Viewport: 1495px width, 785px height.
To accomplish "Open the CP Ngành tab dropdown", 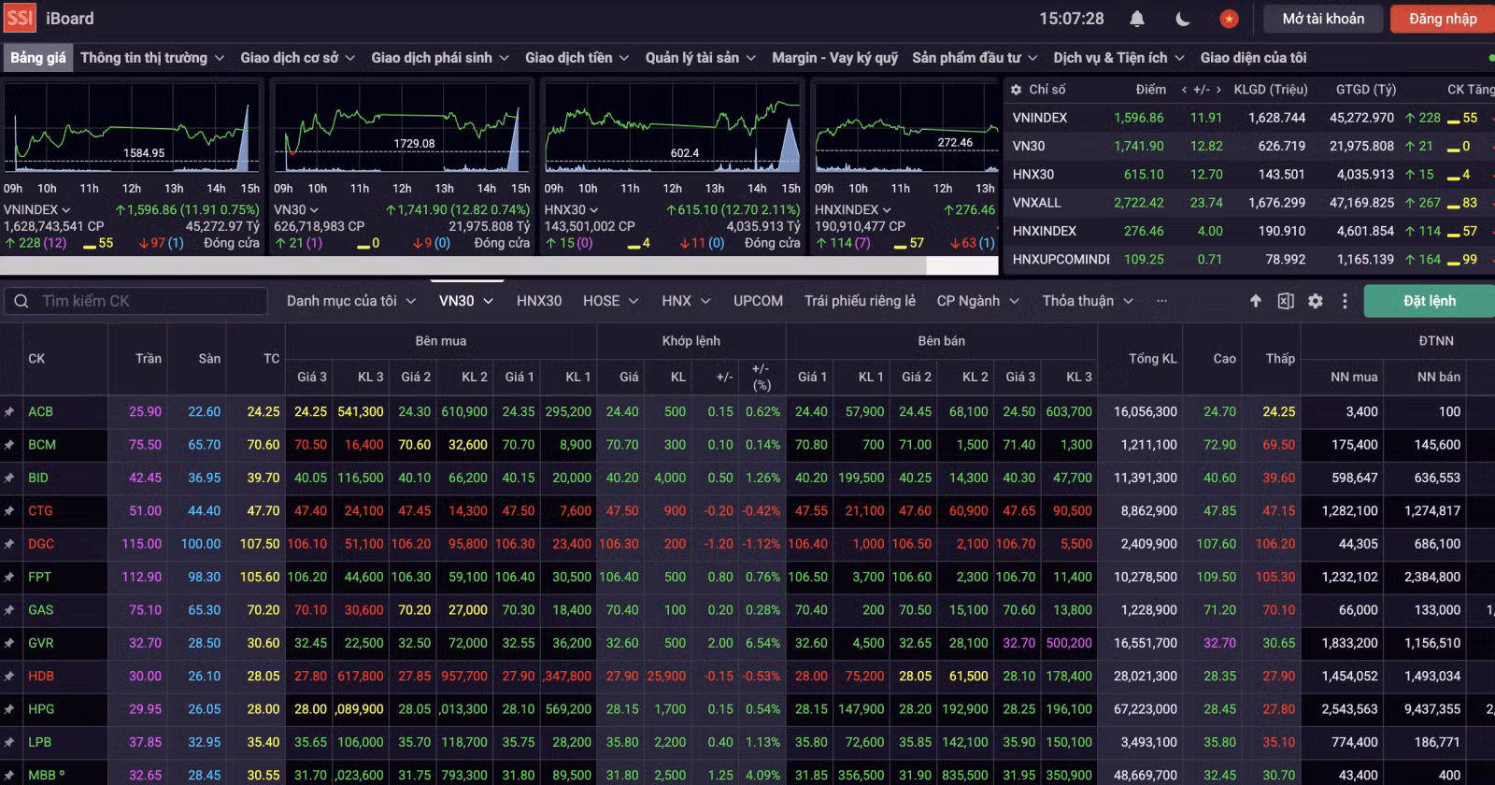I will coord(977,301).
